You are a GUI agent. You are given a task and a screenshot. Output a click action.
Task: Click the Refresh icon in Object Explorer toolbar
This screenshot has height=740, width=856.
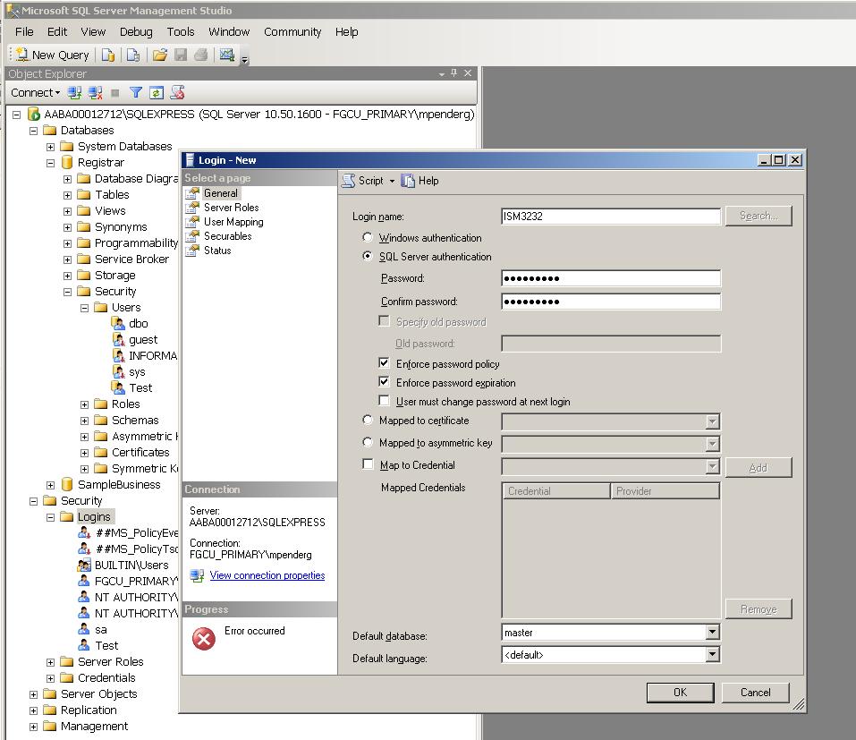coord(157,93)
